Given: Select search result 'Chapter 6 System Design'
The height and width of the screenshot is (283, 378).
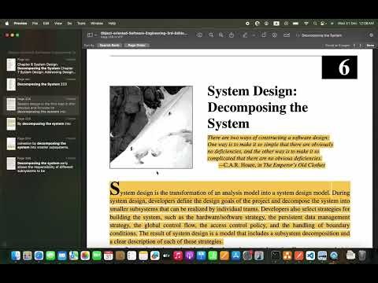Looking at the screenshot, I should pyautogui.click(x=41, y=66).
